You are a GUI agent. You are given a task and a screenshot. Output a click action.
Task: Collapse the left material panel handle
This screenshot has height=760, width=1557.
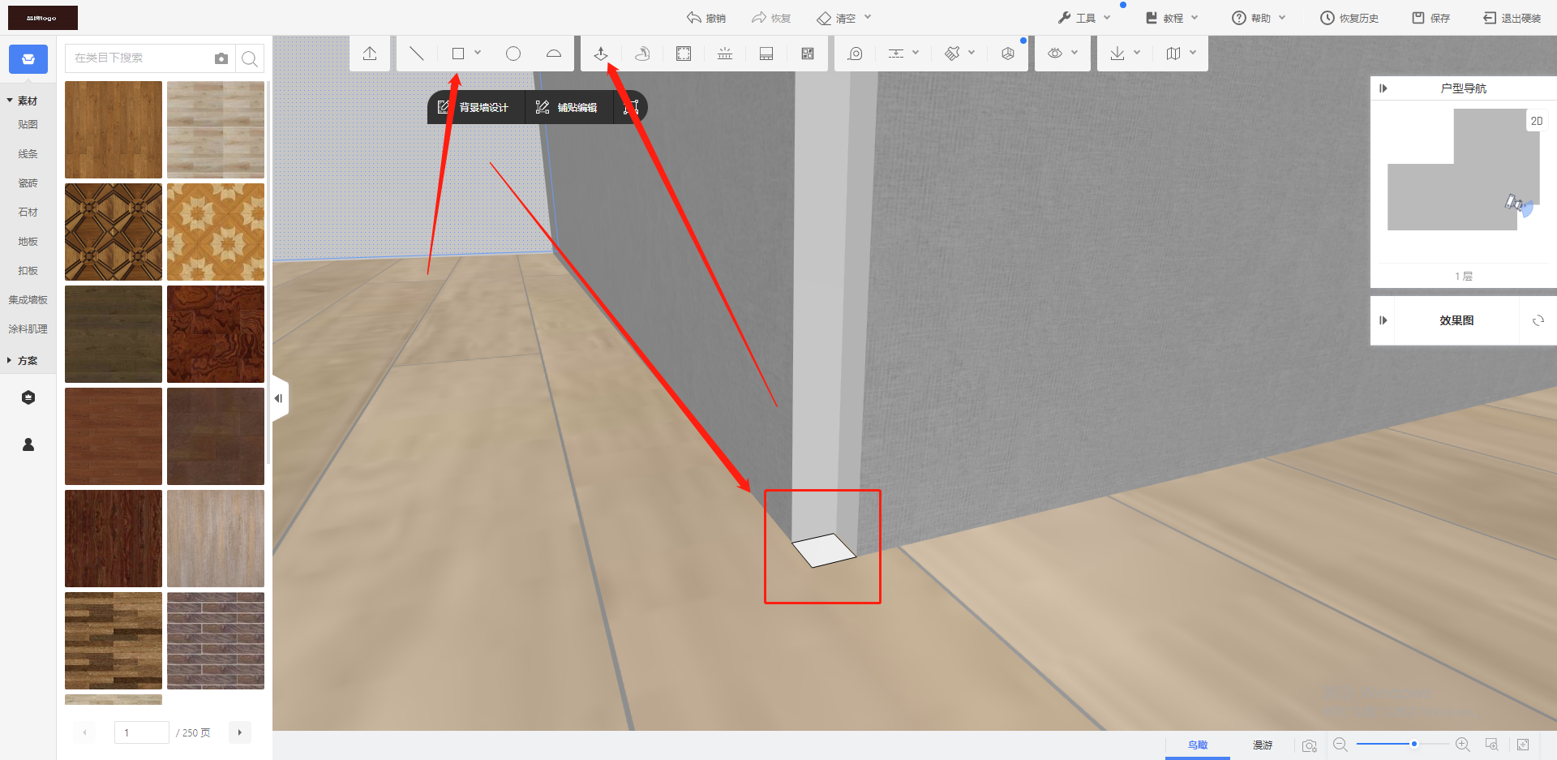(x=279, y=398)
